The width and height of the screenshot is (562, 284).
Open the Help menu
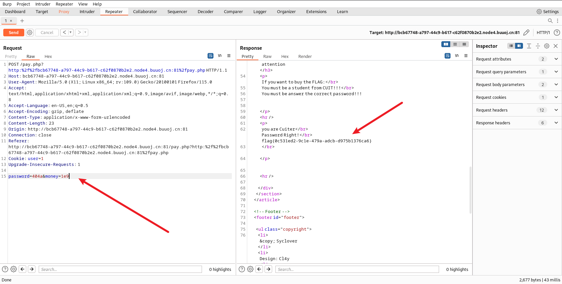(97, 4)
